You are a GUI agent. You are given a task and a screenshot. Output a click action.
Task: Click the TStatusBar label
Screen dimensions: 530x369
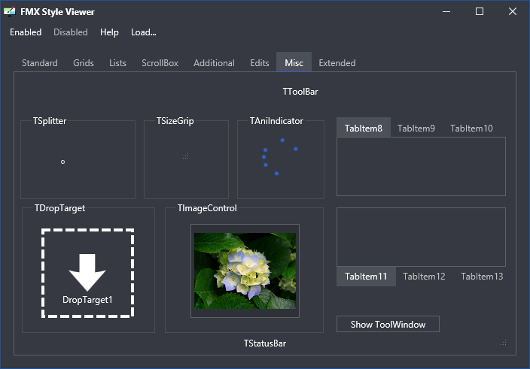[265, 343]
